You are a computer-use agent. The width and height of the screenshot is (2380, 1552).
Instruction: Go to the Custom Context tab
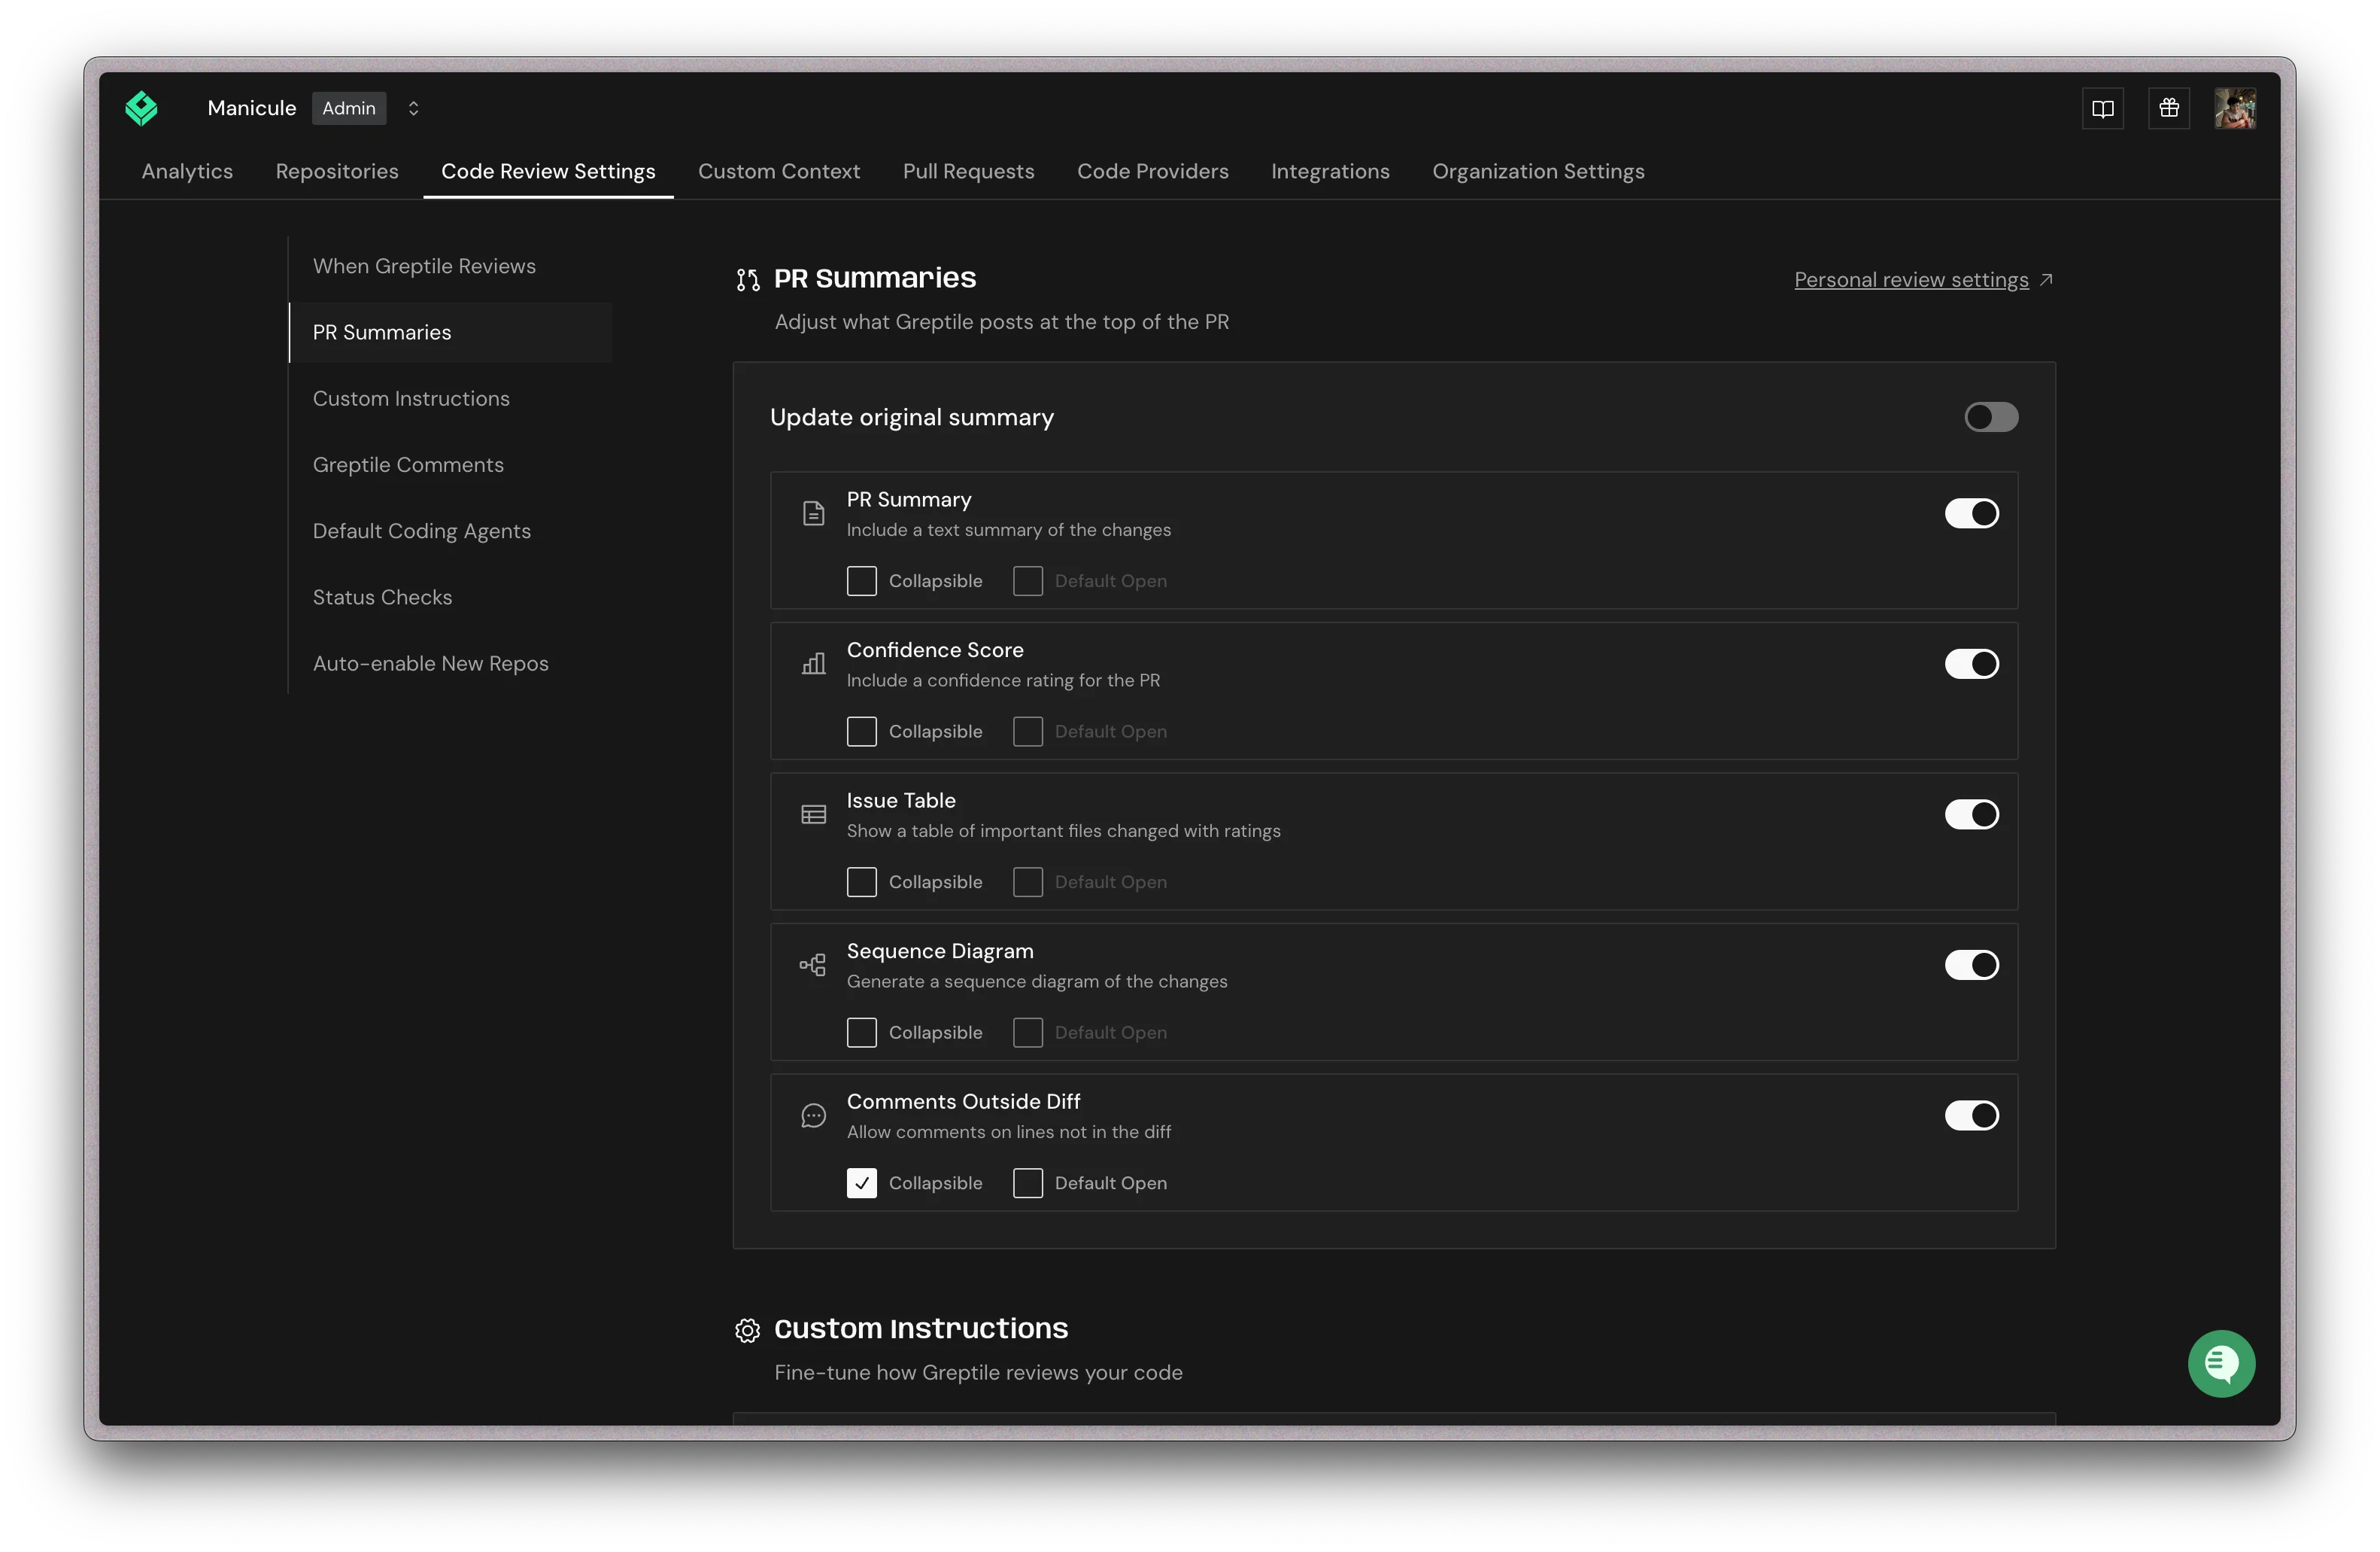(779, 171)
